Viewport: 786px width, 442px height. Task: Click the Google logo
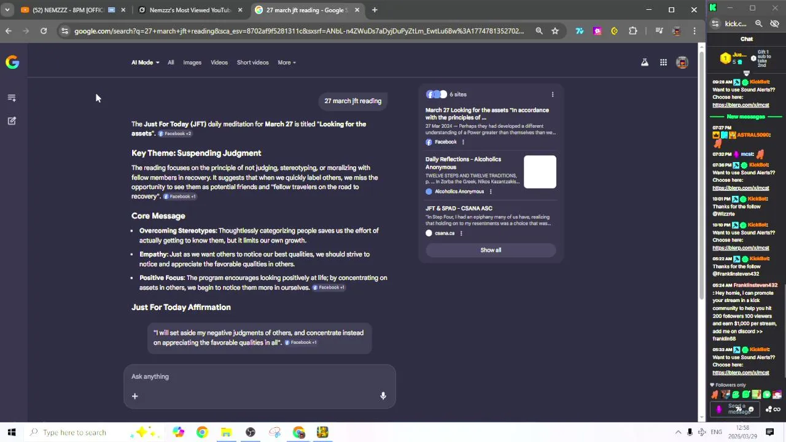pyautogui.click(x=12, y=62)
